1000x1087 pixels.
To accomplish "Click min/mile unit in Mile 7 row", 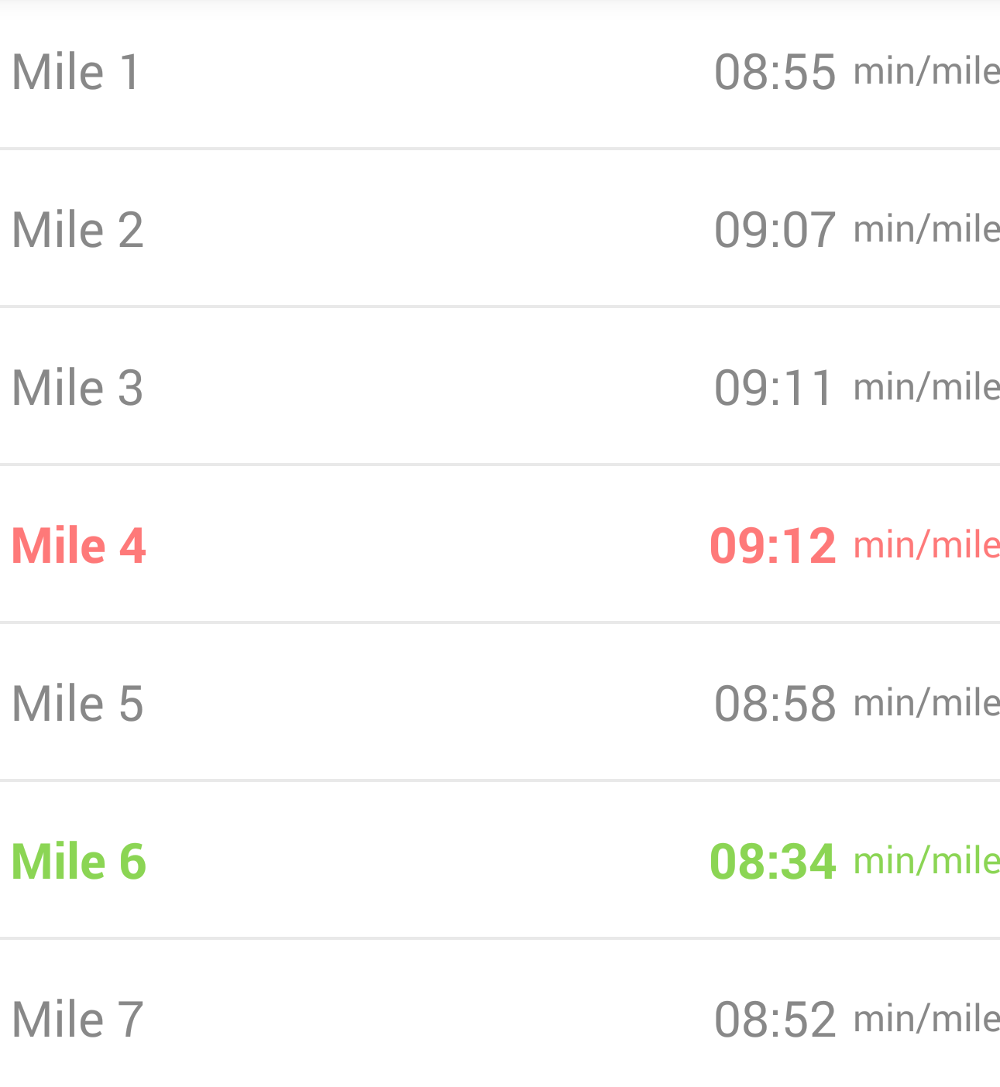I will (926, 1020).
